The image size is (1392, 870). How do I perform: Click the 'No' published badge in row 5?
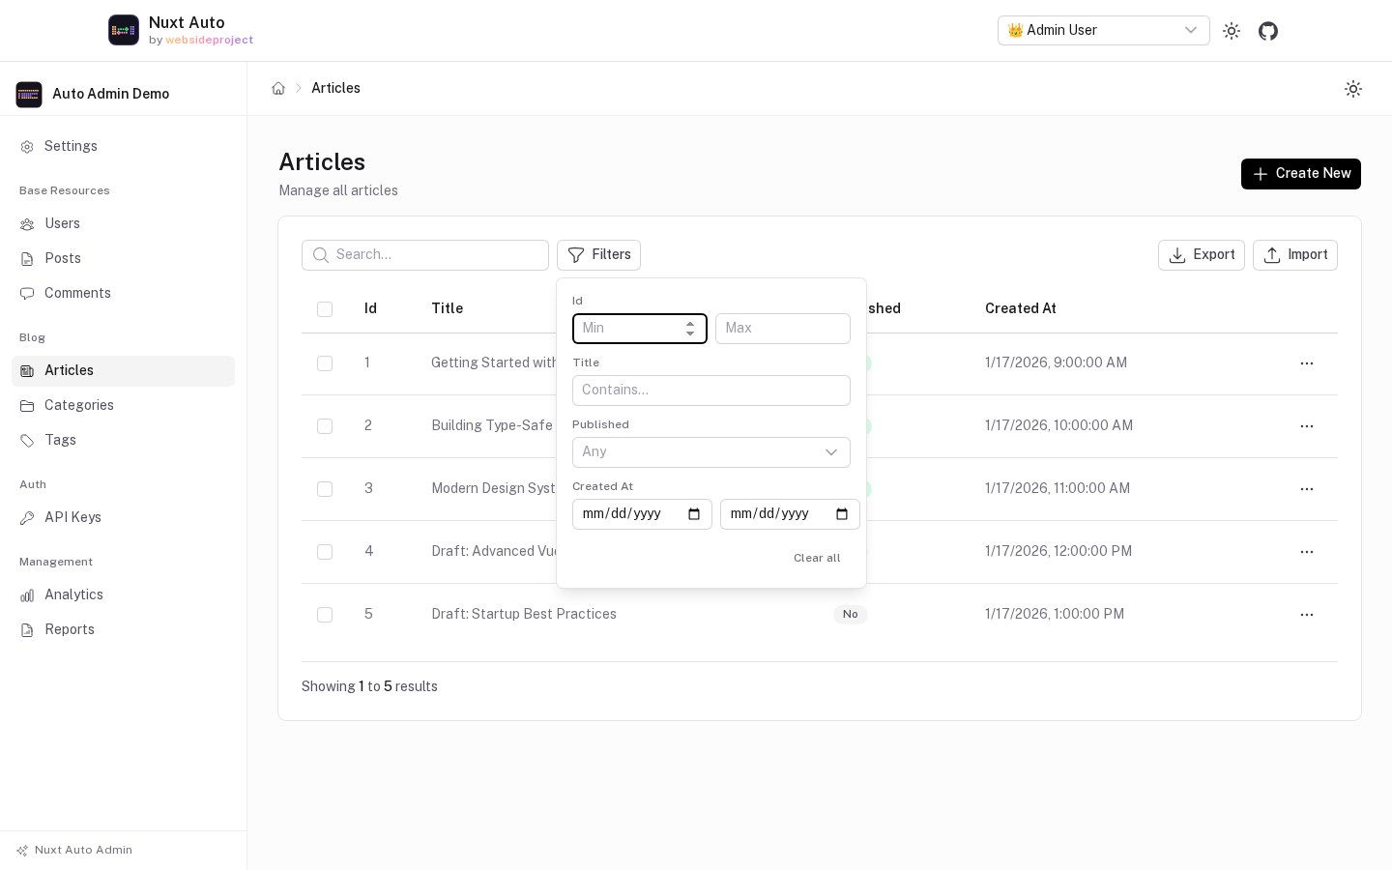coord(851,615)
